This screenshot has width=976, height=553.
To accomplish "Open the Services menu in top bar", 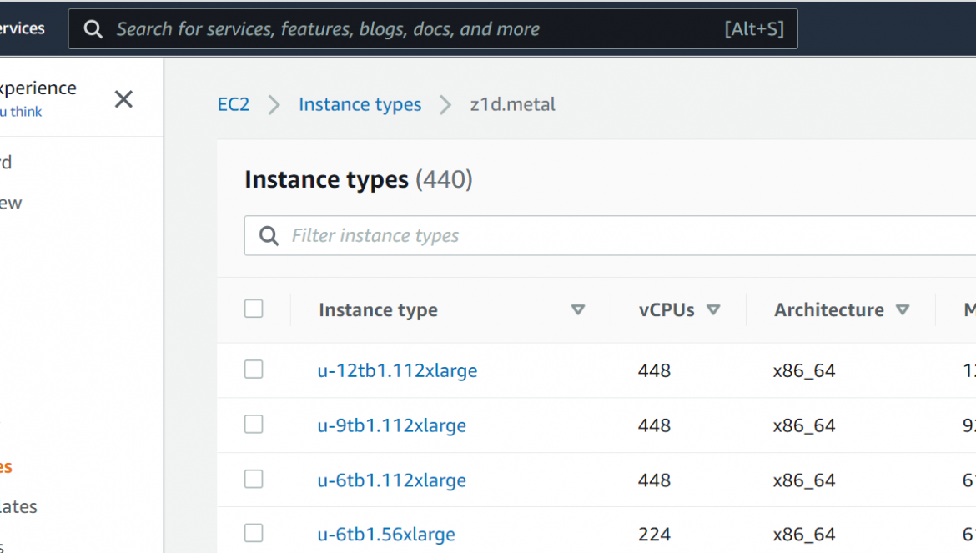I will point(23,28).
